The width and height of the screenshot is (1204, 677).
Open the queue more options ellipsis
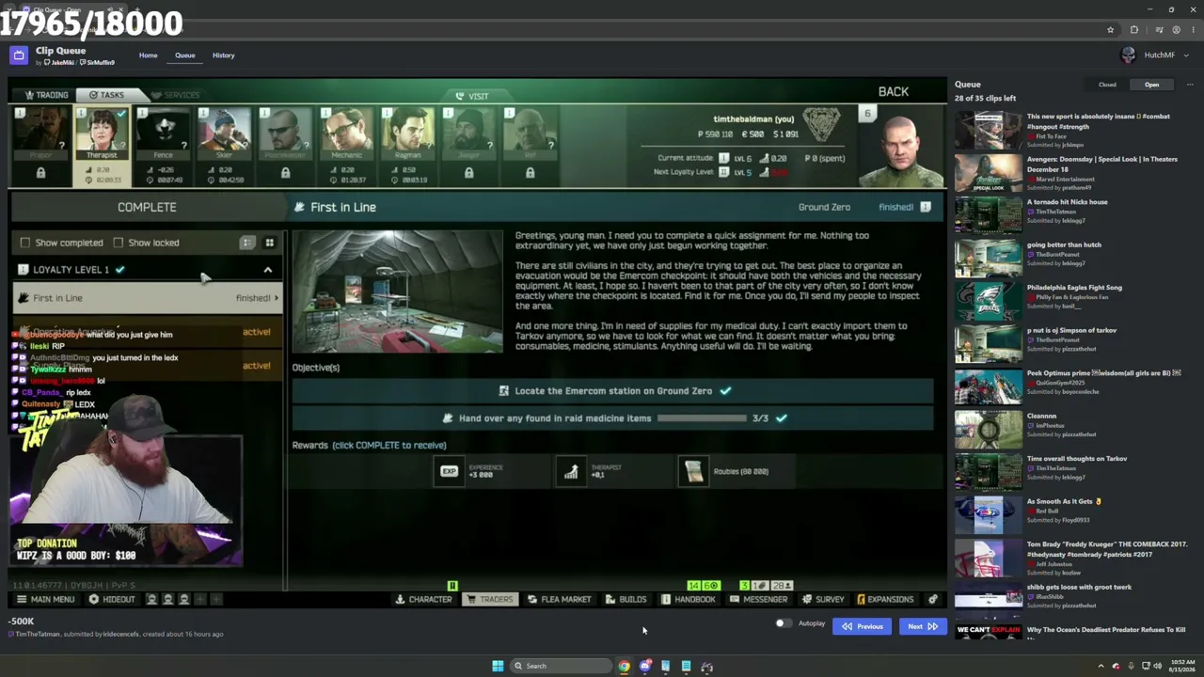tap(1190, 85)
